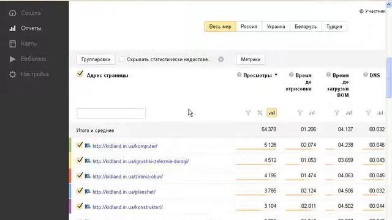Click the Просмотры column header

pyautogui.click(x=257, y=75)
